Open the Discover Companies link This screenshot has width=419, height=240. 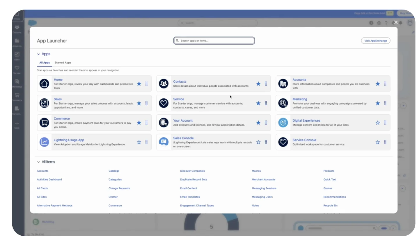pos(193,171)
